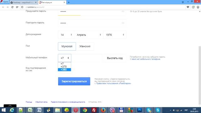Open the Speed Dial grid icon

coord(17,7)
